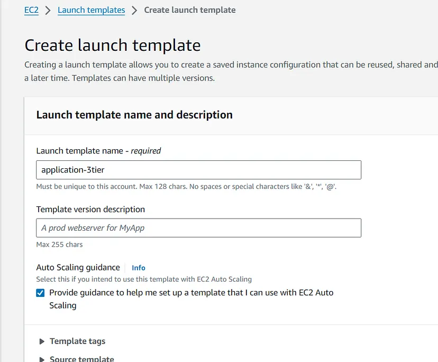Expand Template tags disclosure triangle

42,341
